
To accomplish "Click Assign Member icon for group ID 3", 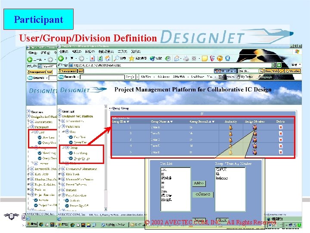I will pos(254,140).
